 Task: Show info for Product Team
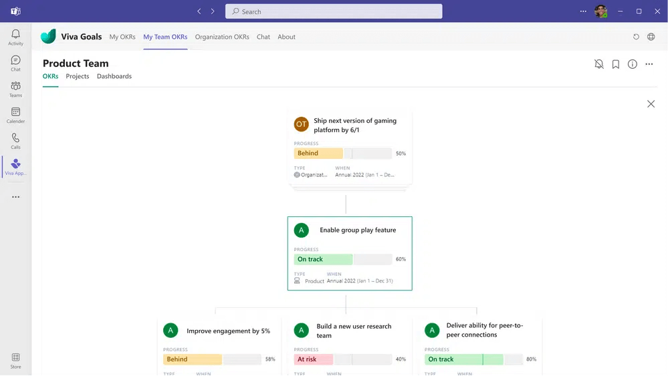tap(632, 64)
